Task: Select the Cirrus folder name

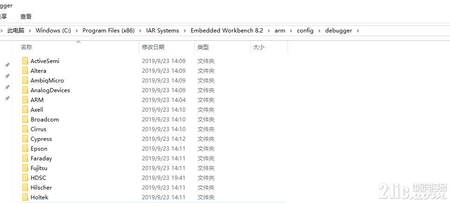Action: pos(39,129)
